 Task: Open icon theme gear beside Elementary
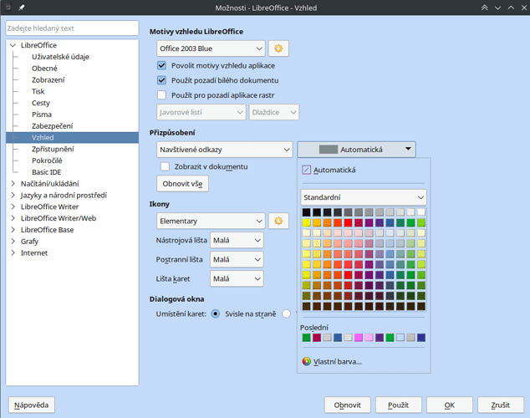point(278,221)
